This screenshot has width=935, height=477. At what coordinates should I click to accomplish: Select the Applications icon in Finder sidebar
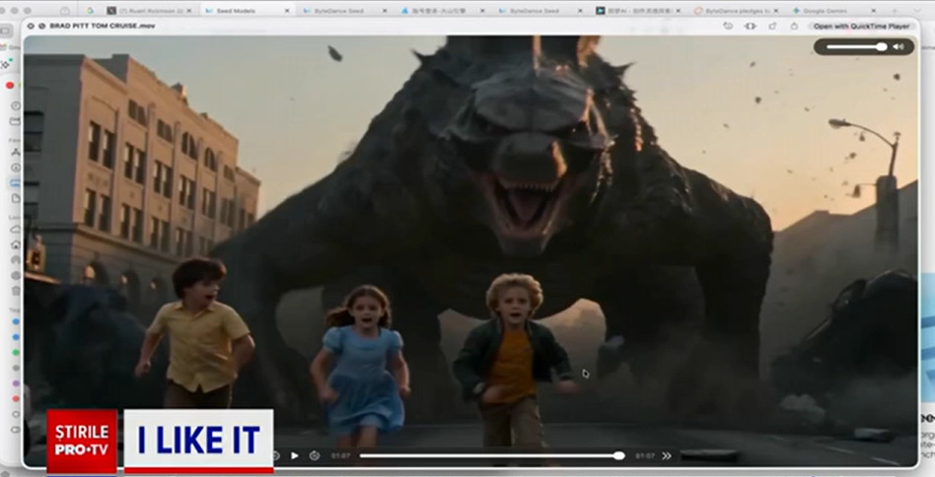16,151
